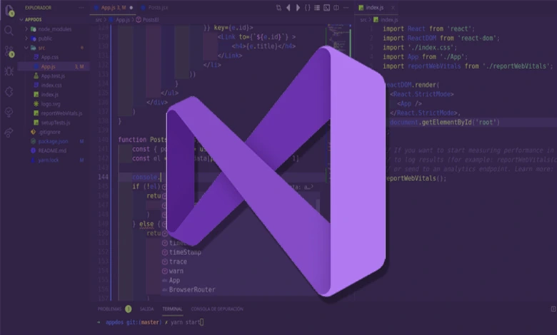Select the trace autocomplete suggestion
This screenshot has width=557, height=335.
179,262
